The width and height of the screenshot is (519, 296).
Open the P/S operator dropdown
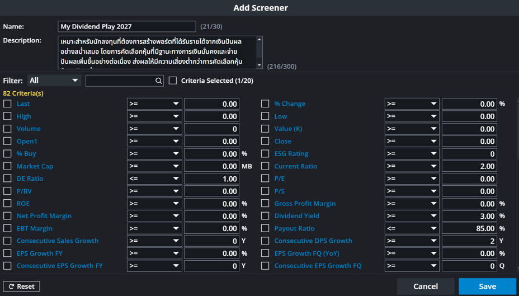(412, 191)
